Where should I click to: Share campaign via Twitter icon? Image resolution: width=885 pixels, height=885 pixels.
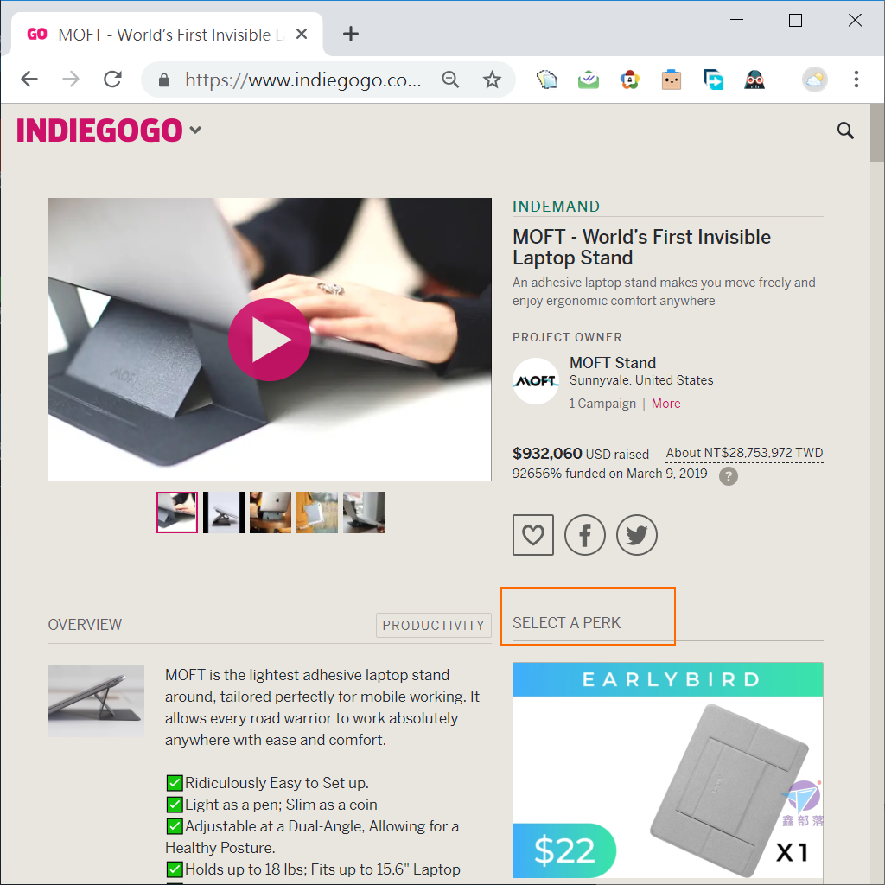pyautogui.click(x=637, y=534)
